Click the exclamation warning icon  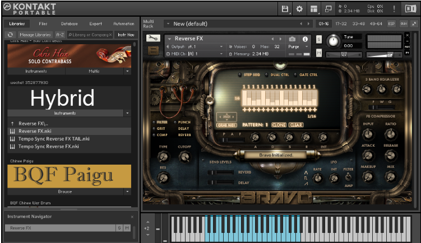394,8
